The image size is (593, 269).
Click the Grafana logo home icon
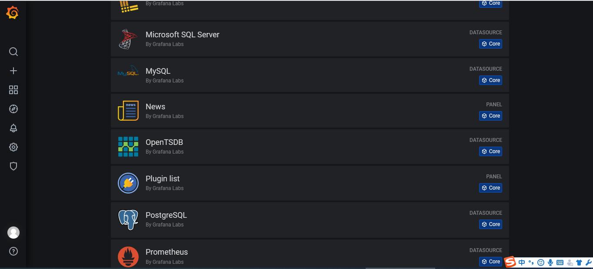point(13,13)
